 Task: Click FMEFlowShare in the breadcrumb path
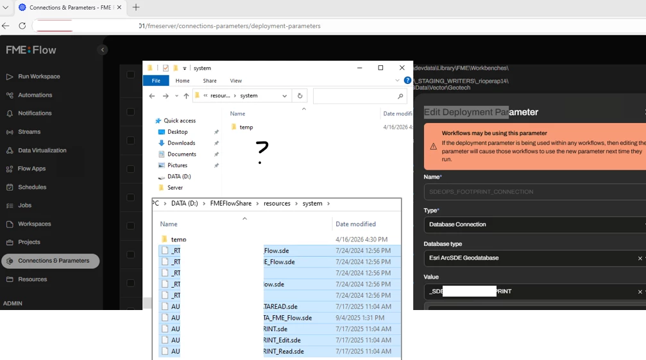tap(231, 203)
